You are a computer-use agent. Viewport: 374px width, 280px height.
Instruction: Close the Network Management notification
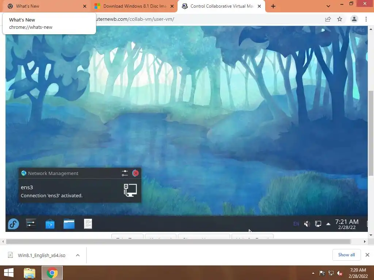tap(136, 173)
